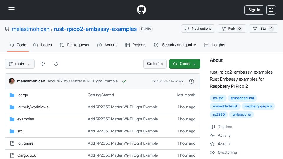View commit history clock icon
283x159 pixels.
coord(192,81)
